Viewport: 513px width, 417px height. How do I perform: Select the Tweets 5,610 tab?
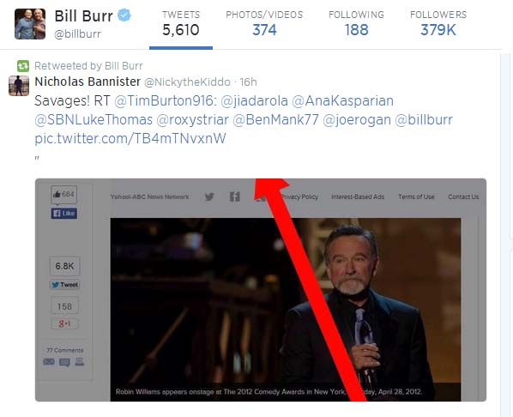click(x=181, y=24)
